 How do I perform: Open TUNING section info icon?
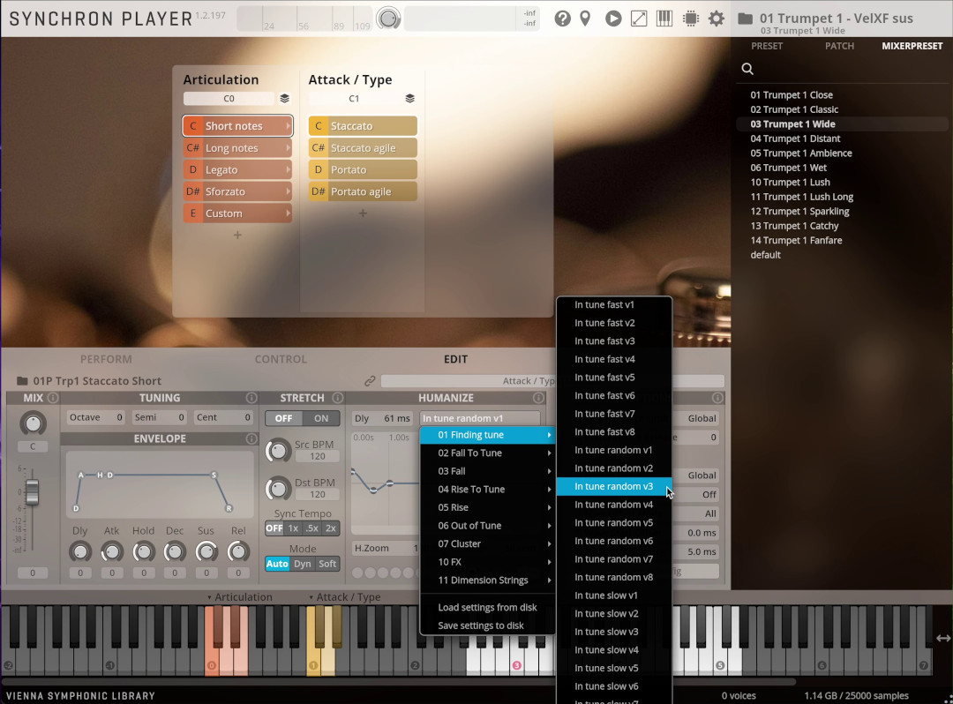pyautogui.click(x=251, y=398)
